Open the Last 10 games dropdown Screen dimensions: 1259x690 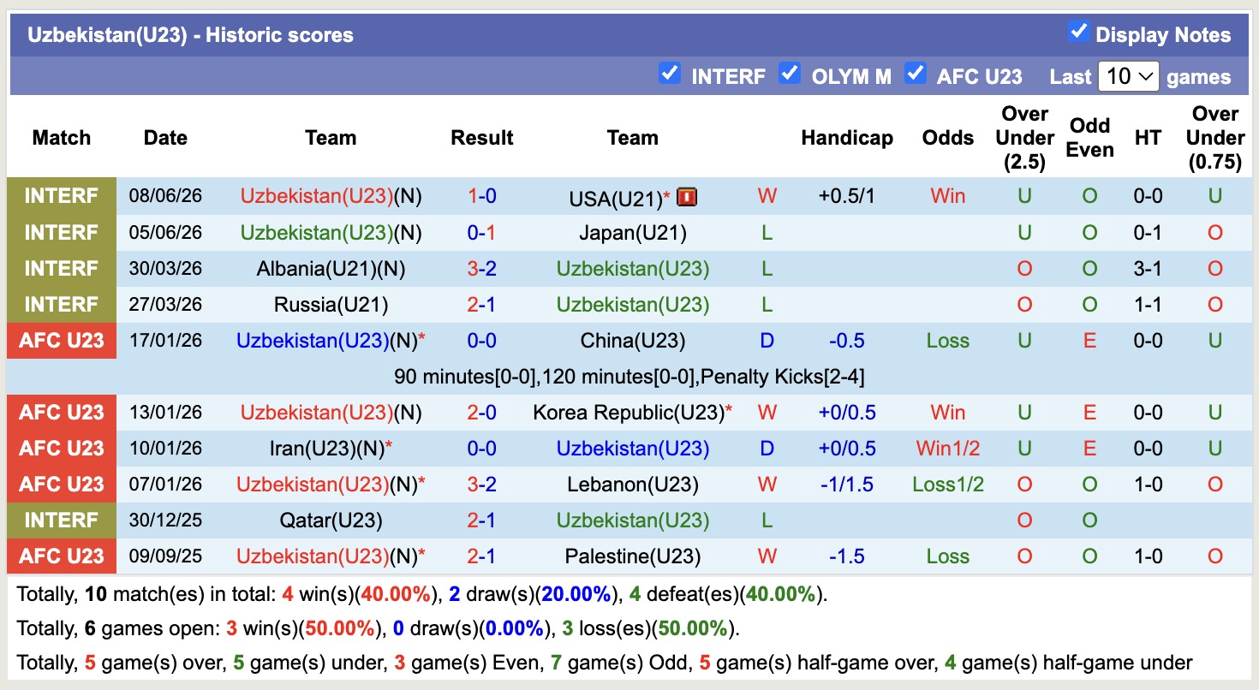point(1128,76)
